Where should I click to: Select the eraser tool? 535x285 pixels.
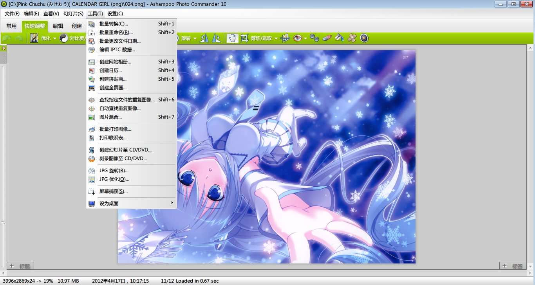coord(327,38)
